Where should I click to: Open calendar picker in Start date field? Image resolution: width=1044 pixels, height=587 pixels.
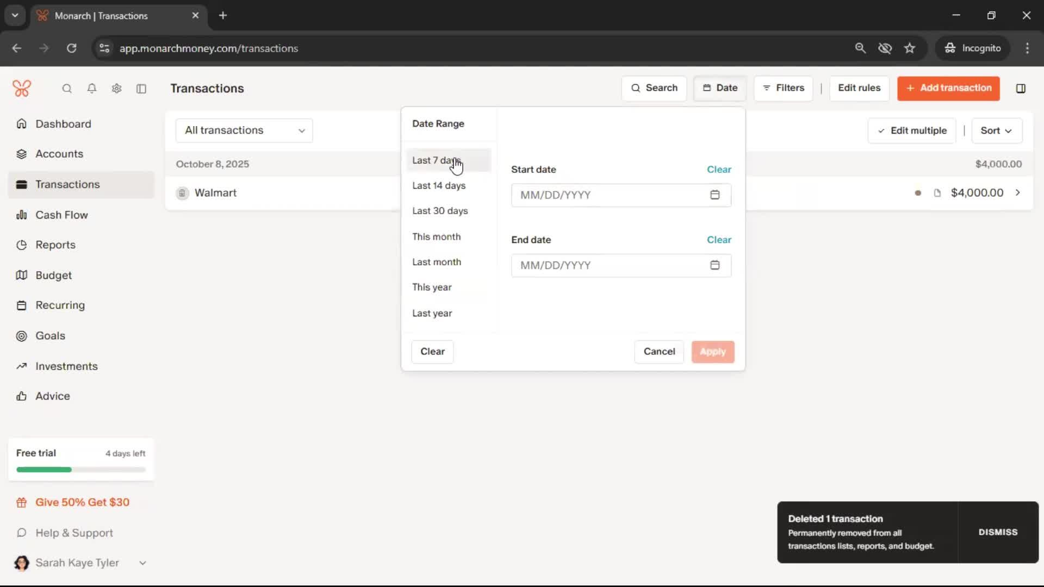point(714,195)
